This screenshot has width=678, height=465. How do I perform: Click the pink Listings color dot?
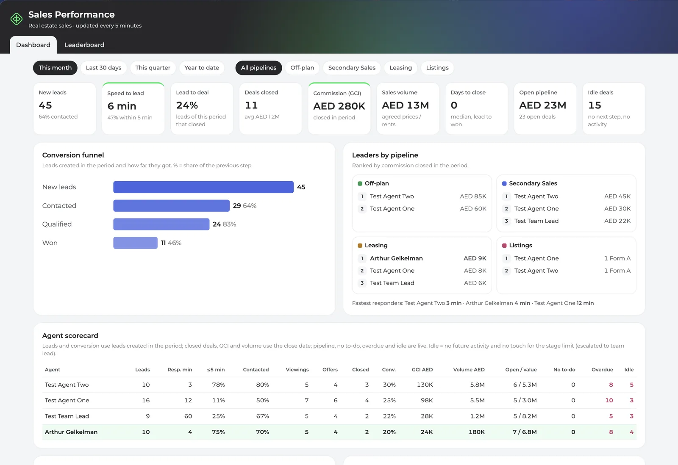coord(504,246)
